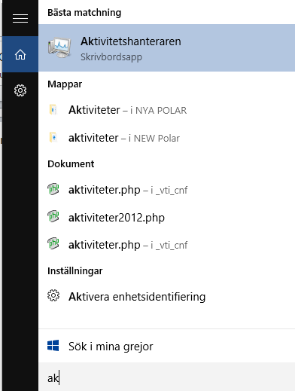
Task: Click folder icon for Aktiviteter in NYA POLAR
Action: 53,110
